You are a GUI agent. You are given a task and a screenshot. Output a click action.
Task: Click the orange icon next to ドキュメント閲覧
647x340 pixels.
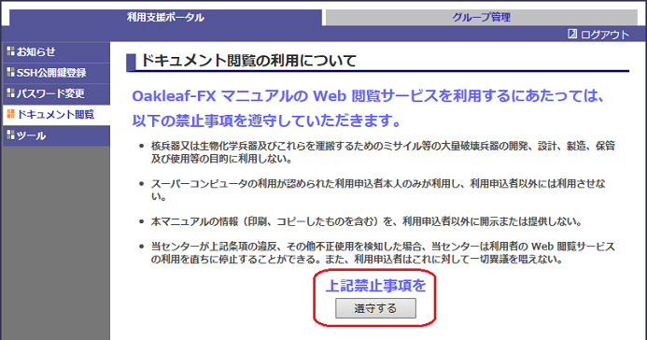coord(10,114)
